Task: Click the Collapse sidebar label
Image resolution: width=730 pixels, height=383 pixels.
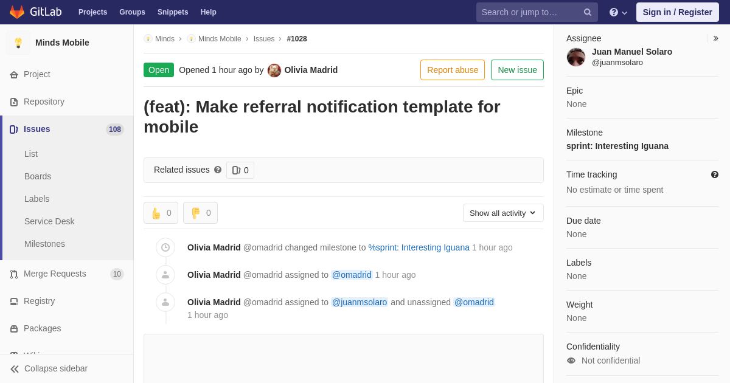Action: [x=56, y=368]
